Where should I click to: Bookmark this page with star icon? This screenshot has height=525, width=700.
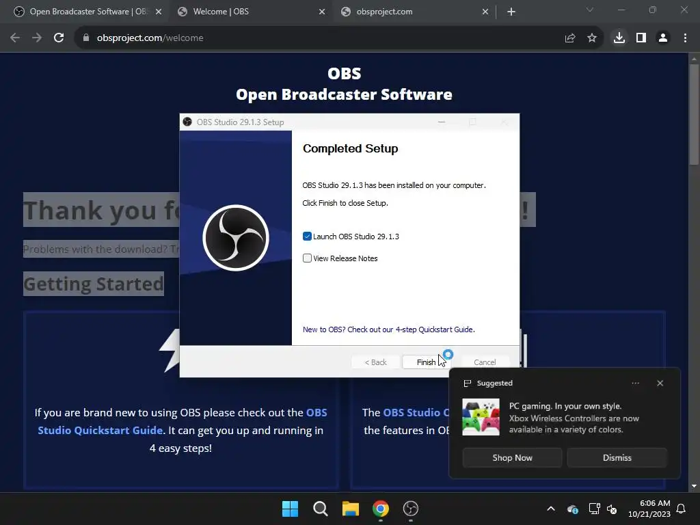coord(592,38)
